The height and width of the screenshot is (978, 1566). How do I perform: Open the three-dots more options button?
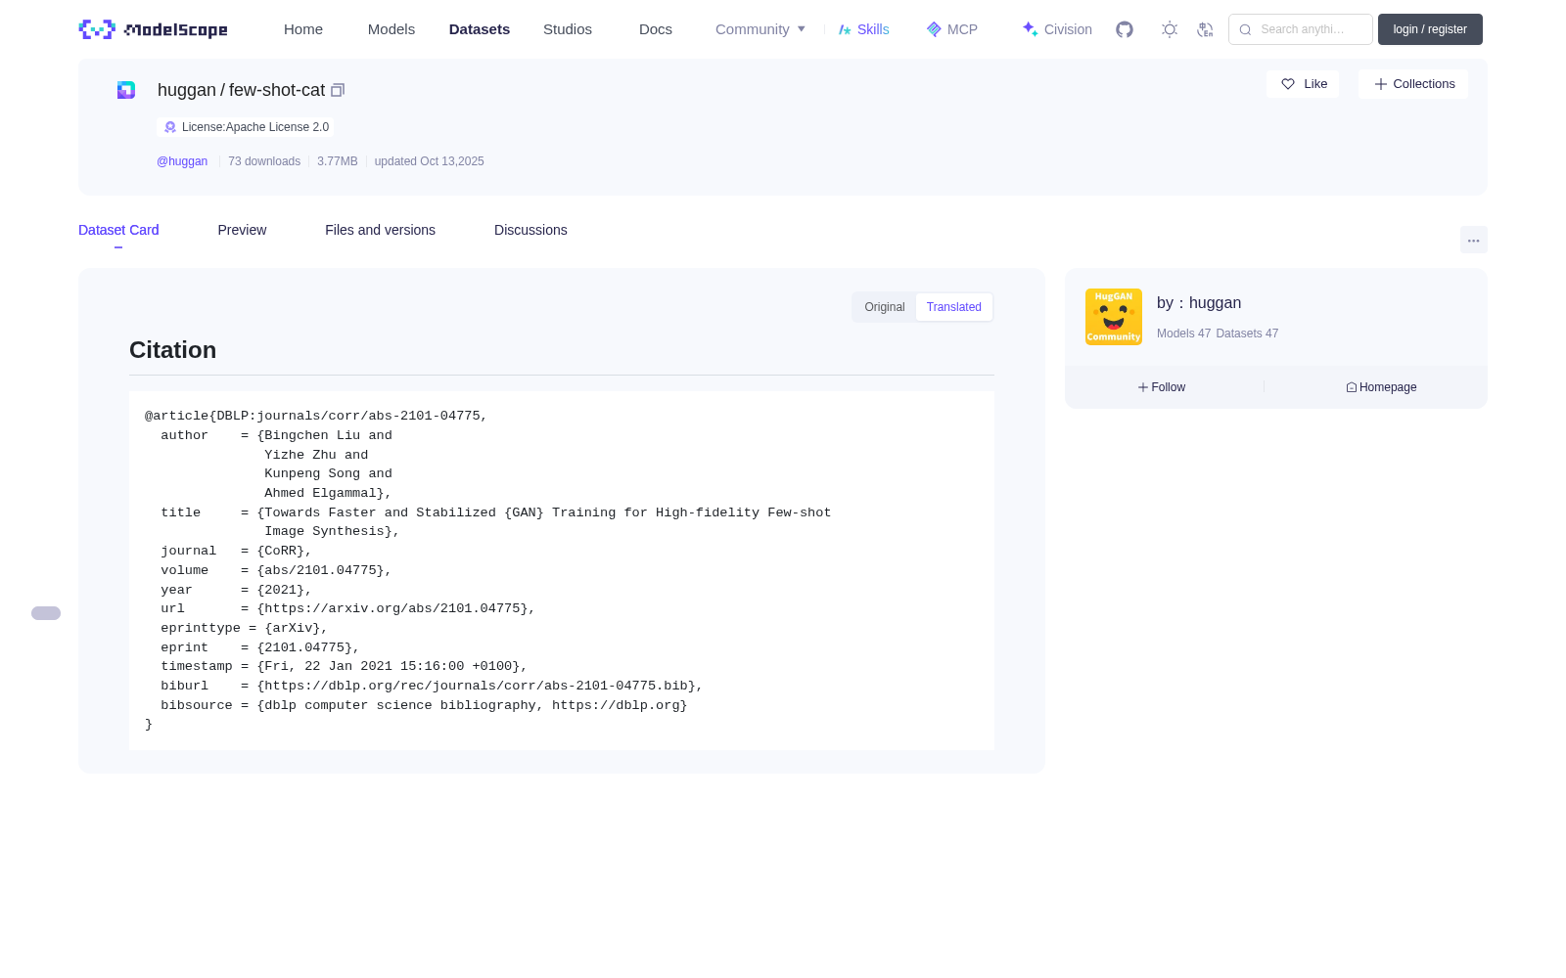(x=1473, y=240)
